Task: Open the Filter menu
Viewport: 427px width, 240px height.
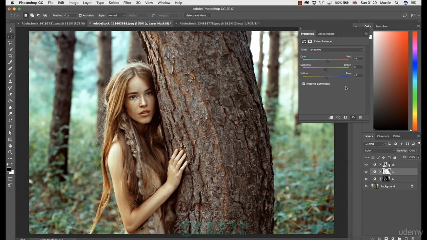Action: coord(127,3)
